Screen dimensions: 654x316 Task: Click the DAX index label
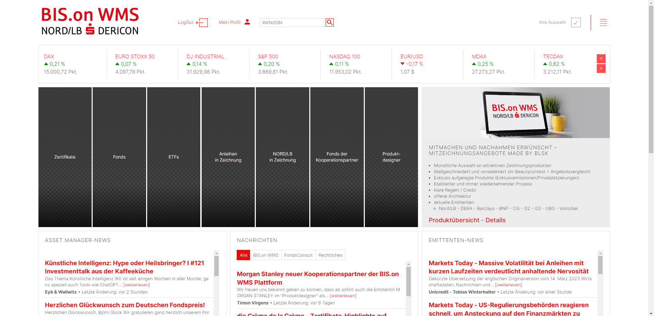pyautogui.click(x=49, y=57)
